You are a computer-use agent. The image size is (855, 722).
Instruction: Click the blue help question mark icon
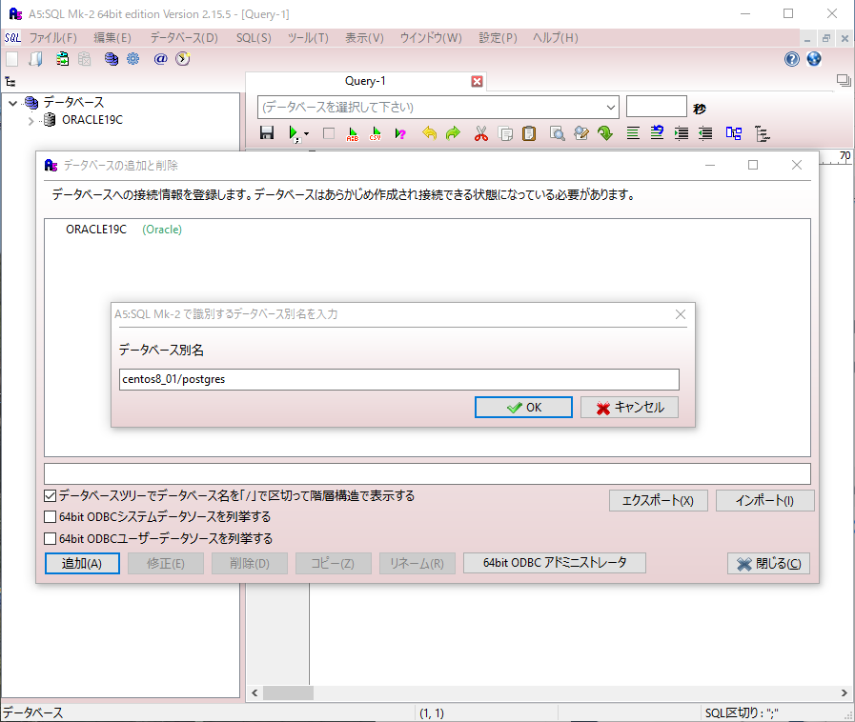point(791,59)
